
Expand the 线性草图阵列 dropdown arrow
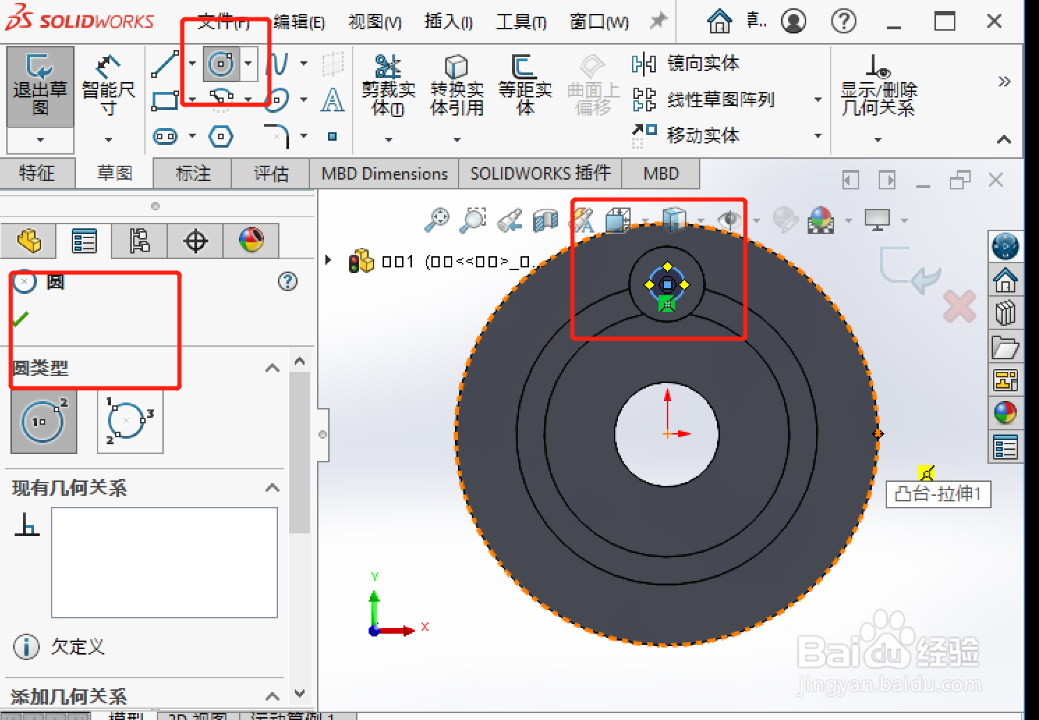click(818, 100)
